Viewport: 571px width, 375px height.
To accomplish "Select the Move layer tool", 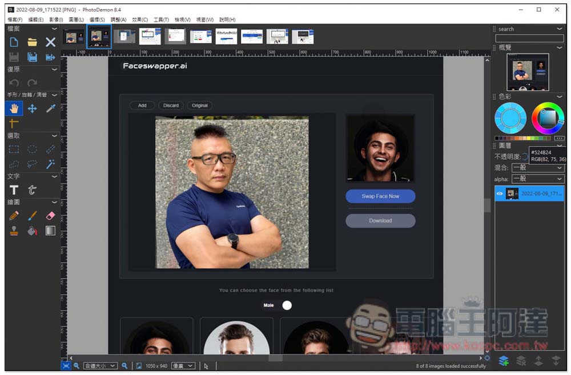I will point(32,108).
